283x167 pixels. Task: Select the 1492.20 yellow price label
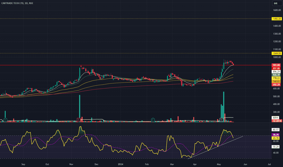[x=277, y=19]
